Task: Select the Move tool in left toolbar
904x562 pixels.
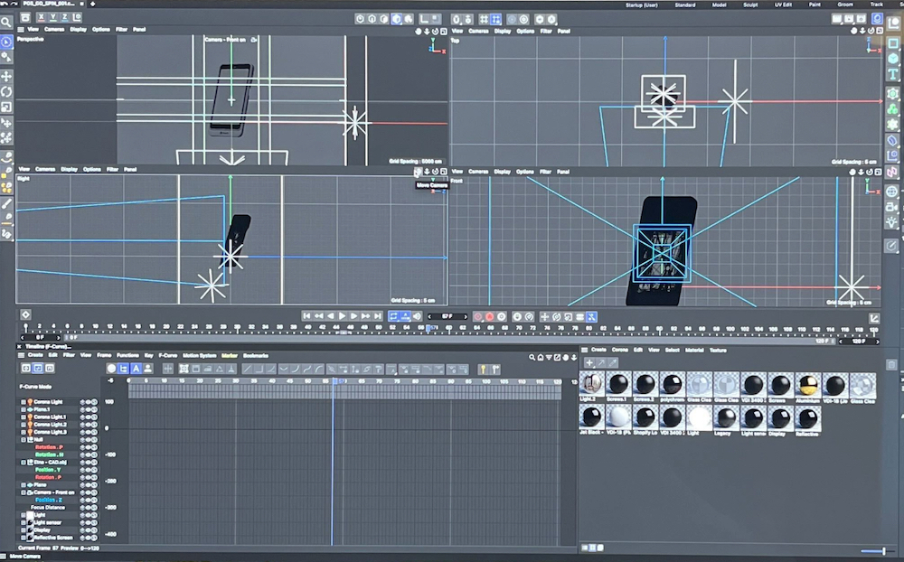Action: click(x=7, y=76)
